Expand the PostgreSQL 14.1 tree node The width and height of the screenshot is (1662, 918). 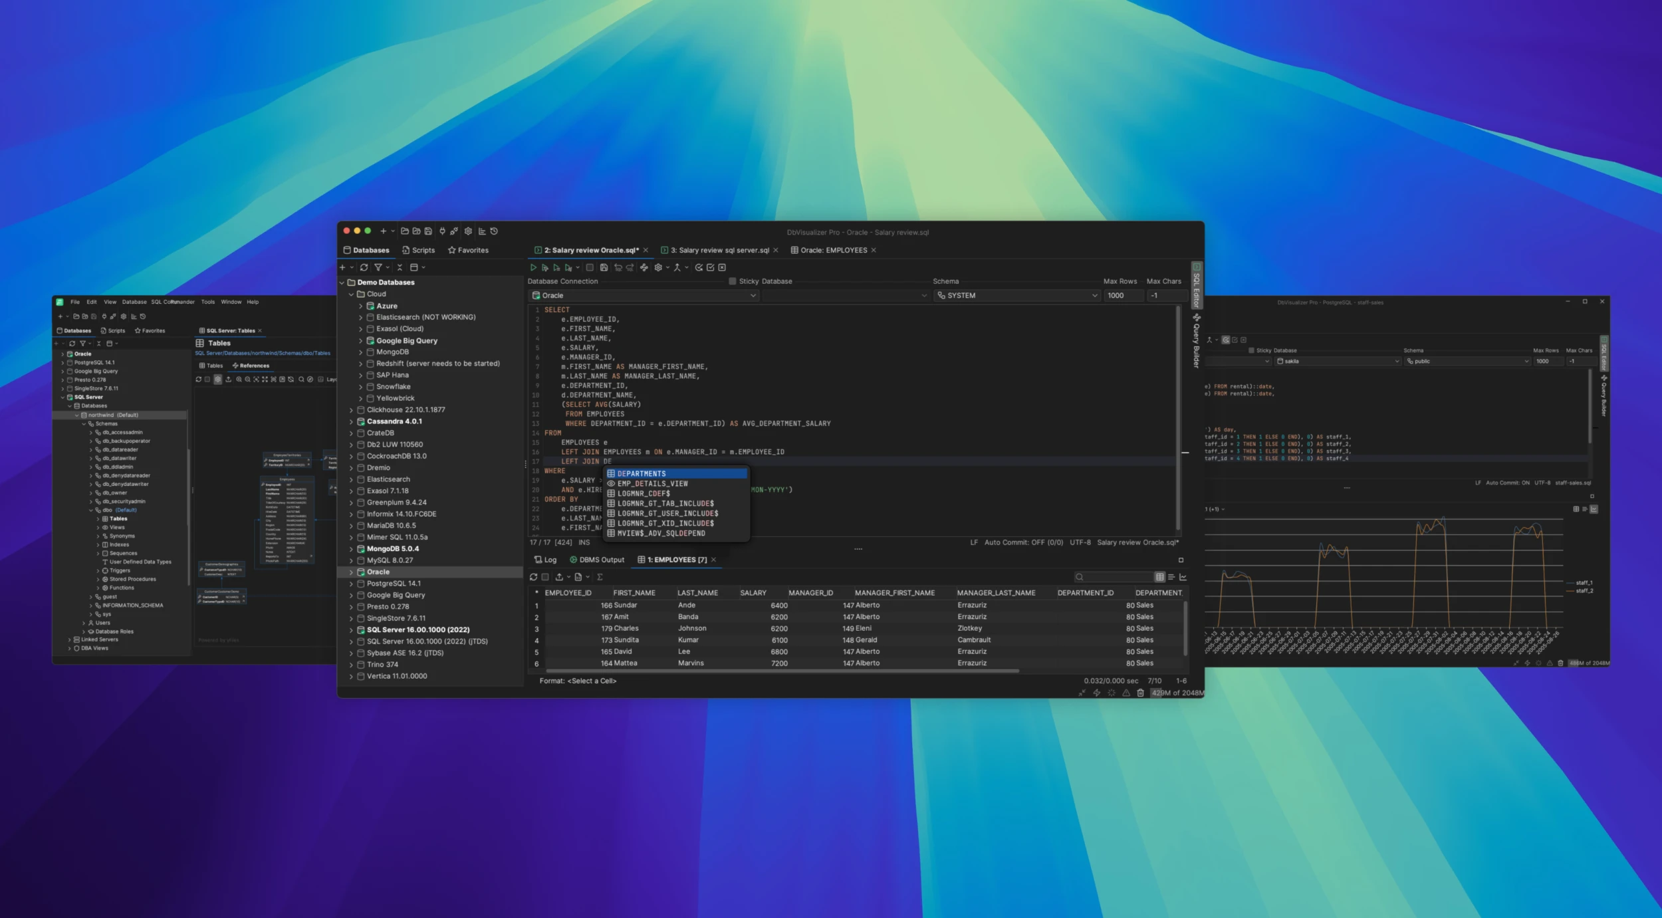(352, 583)
